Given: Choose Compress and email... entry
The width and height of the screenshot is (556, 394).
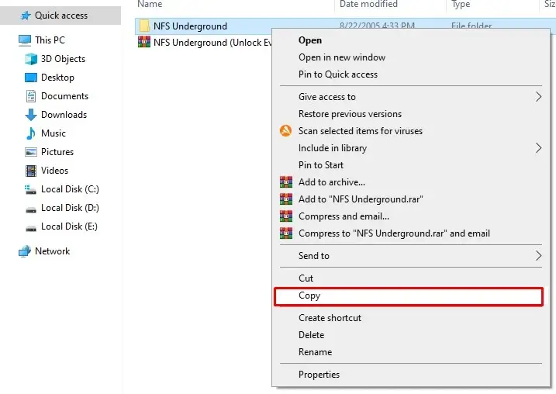Looking at the screenshot, I should [411, 216].
